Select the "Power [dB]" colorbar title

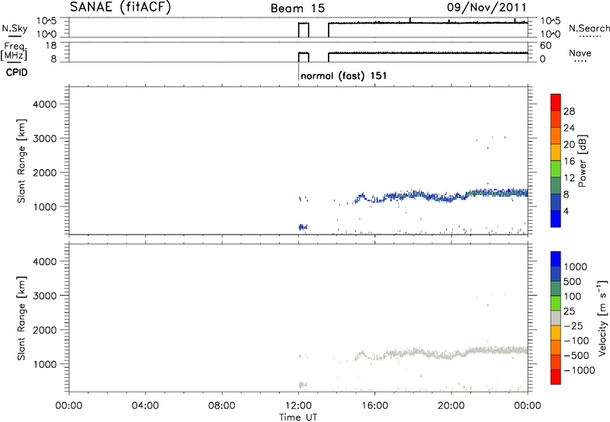pyautogui.click(x=582, y=161)
